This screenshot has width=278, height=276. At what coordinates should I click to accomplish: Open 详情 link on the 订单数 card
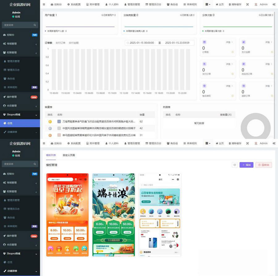coord(229,42)
